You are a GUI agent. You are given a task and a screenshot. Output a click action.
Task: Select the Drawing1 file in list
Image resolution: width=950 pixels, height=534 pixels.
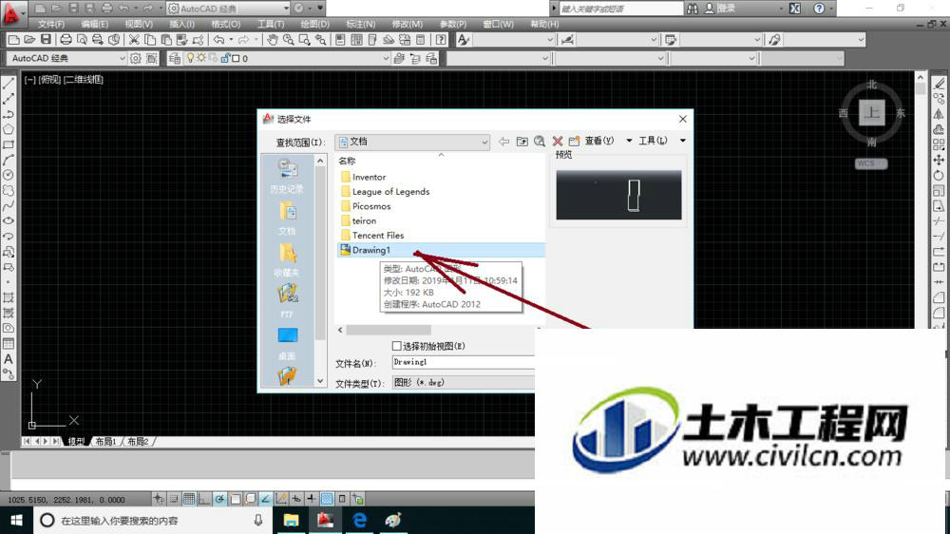coord(441,250)
